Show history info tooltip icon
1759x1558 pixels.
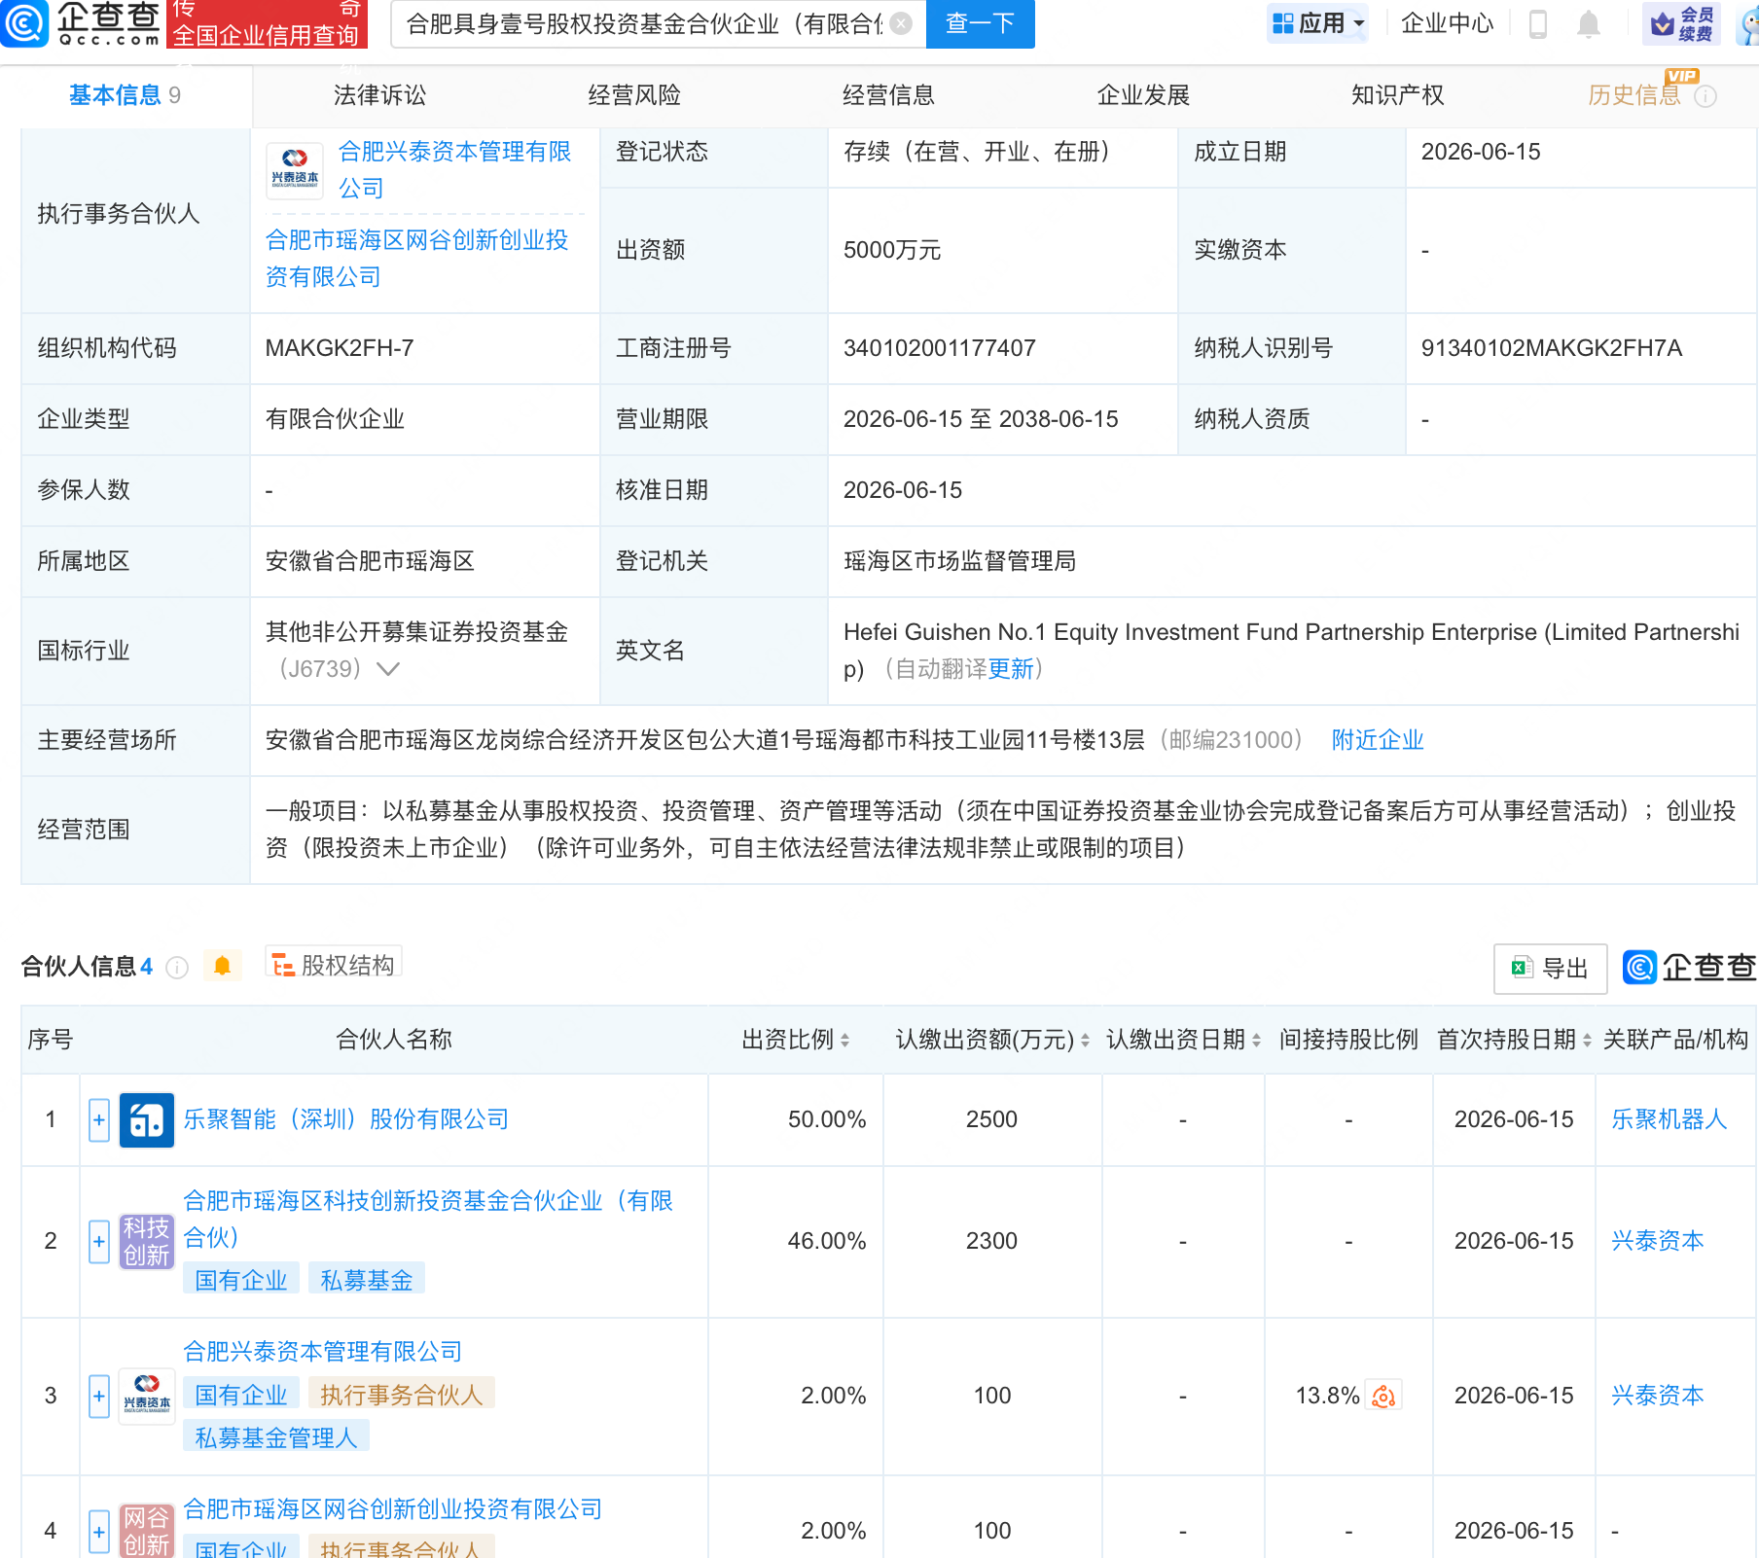tap(1705, 96)
